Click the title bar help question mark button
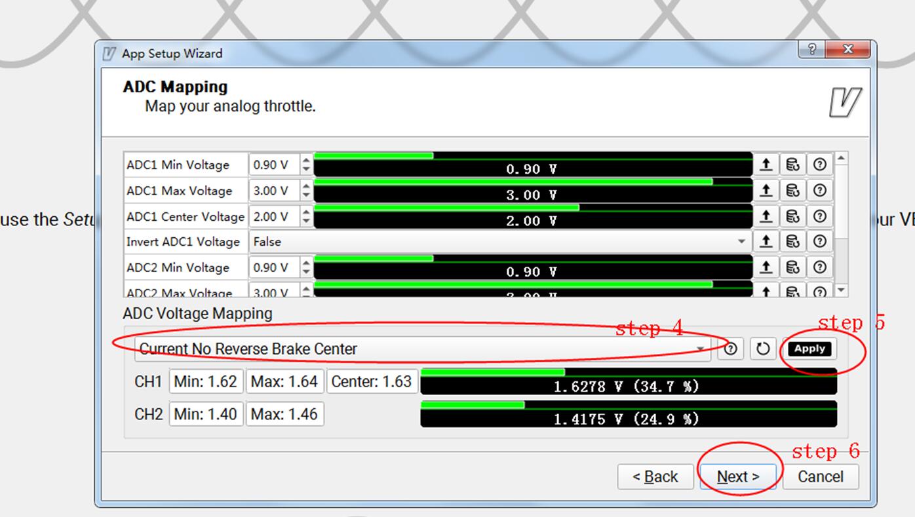915x517 pixels. click(811, 50)
